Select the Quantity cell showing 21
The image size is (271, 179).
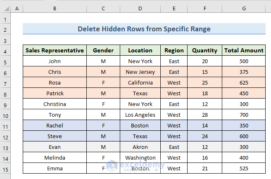point(205,168)
